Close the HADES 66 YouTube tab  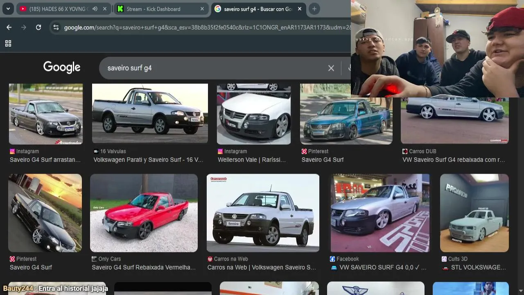tap(105, 9)
